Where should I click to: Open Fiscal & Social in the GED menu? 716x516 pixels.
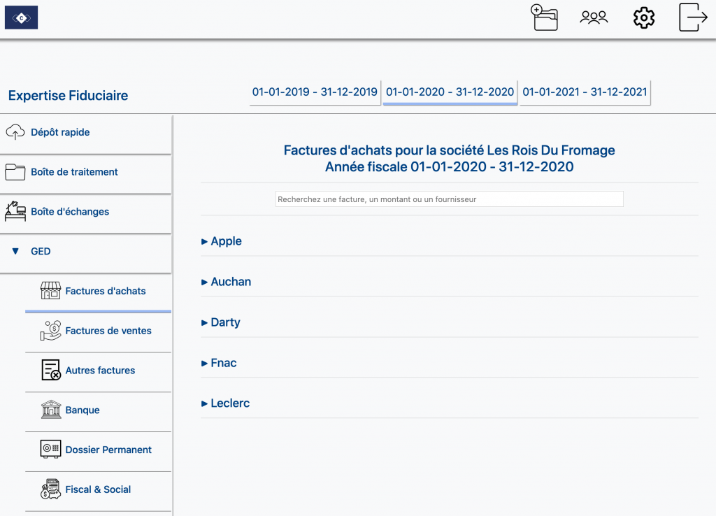[98, 489]
